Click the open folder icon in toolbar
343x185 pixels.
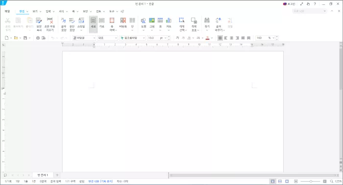tap(16, 38)
